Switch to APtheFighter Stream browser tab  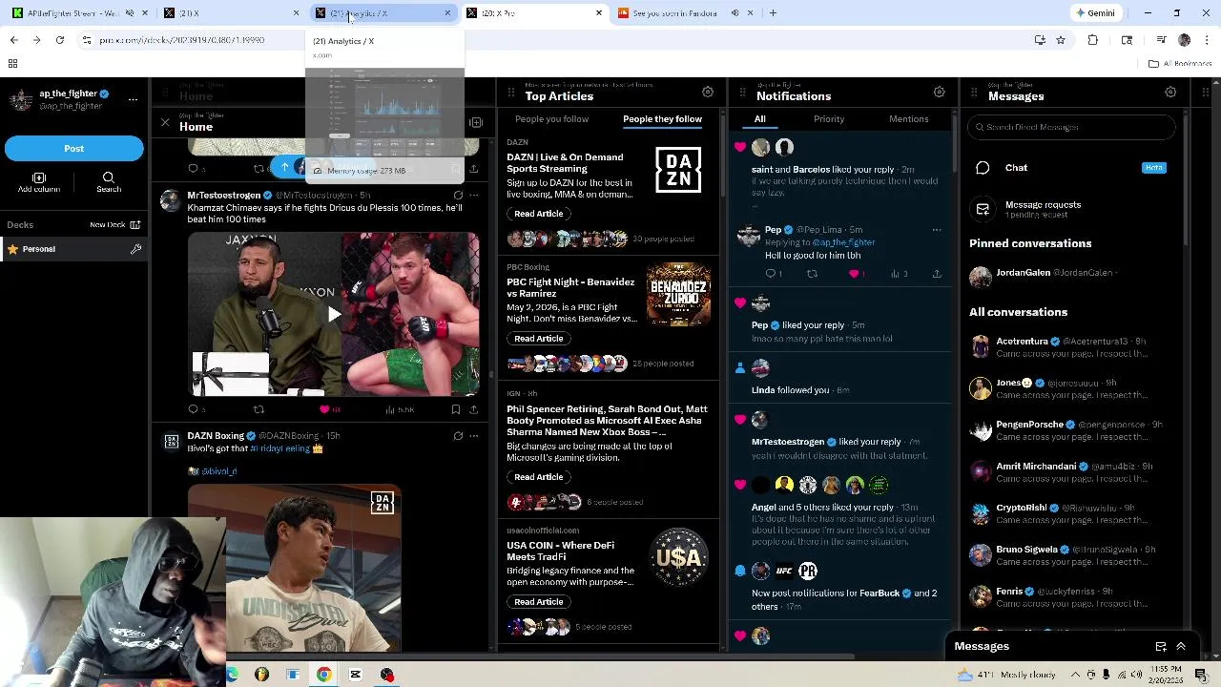pos(78,13)
